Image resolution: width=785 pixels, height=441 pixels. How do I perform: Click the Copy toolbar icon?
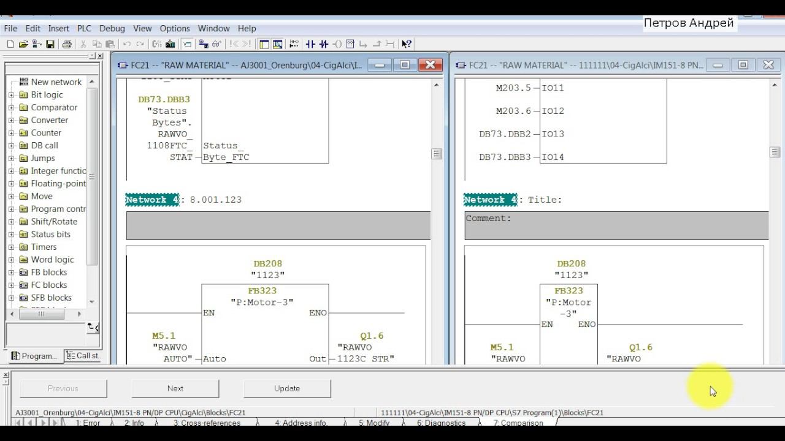(97, 44)
